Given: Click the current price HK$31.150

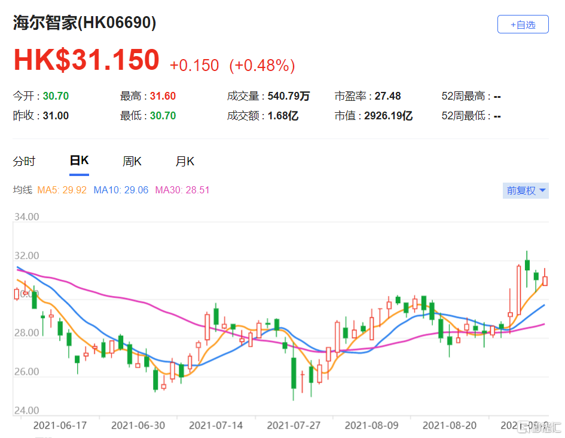Looking at the screenshot, I should (x=87, y=60).
